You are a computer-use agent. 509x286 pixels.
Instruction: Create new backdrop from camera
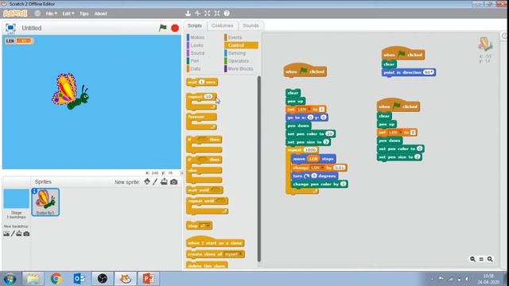click(x=26, y=234)
